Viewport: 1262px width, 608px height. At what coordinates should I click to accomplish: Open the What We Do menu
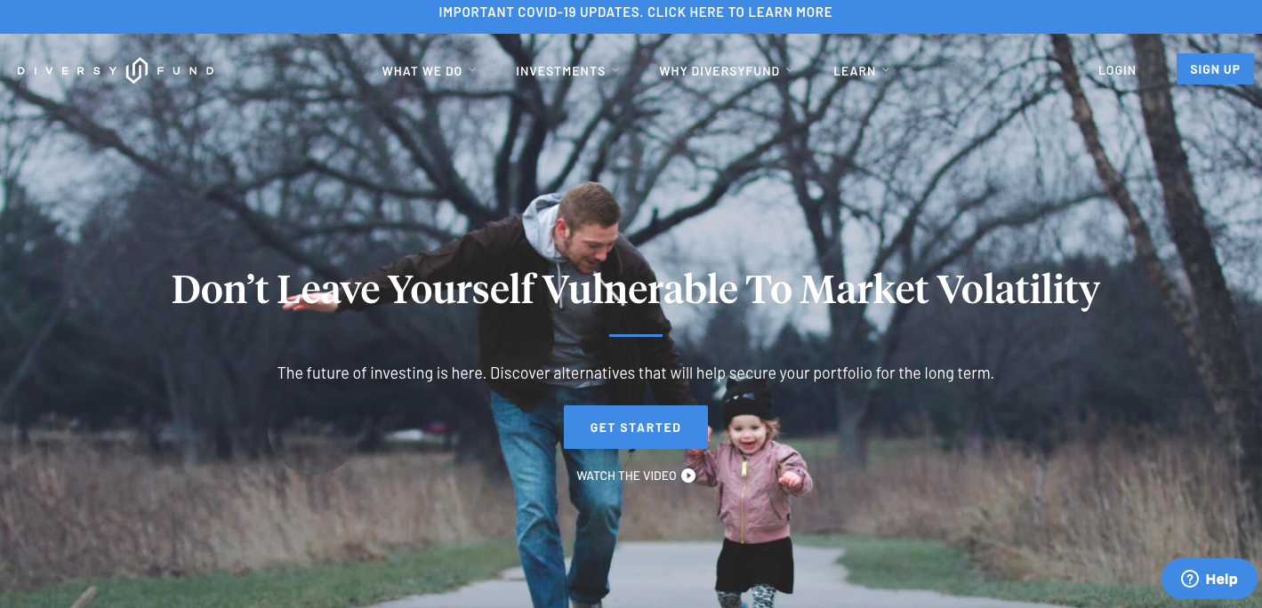[x=422, y=71]
